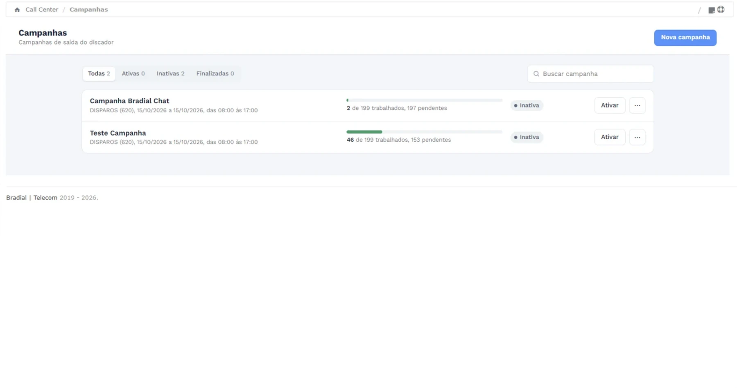Open the more options menu for Teste Campanha
Screen dimensions: 737x389
coord(638,137)
